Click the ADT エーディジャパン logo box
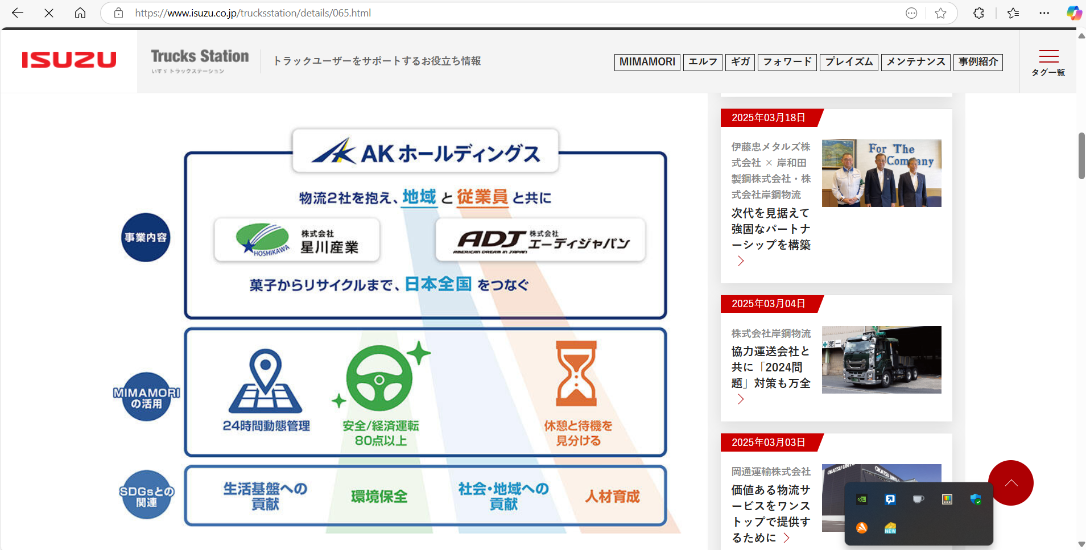Viewport: 1086px width, 550px height. [540, 240]
